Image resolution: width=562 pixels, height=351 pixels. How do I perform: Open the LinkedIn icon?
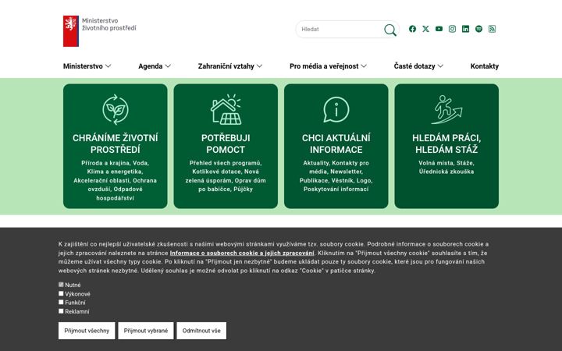click(x=465, y=29)
